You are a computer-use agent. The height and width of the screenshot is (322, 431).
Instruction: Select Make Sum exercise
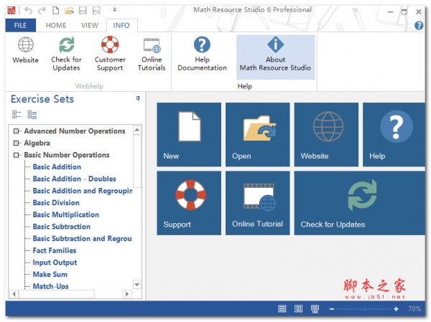[50, 274]
